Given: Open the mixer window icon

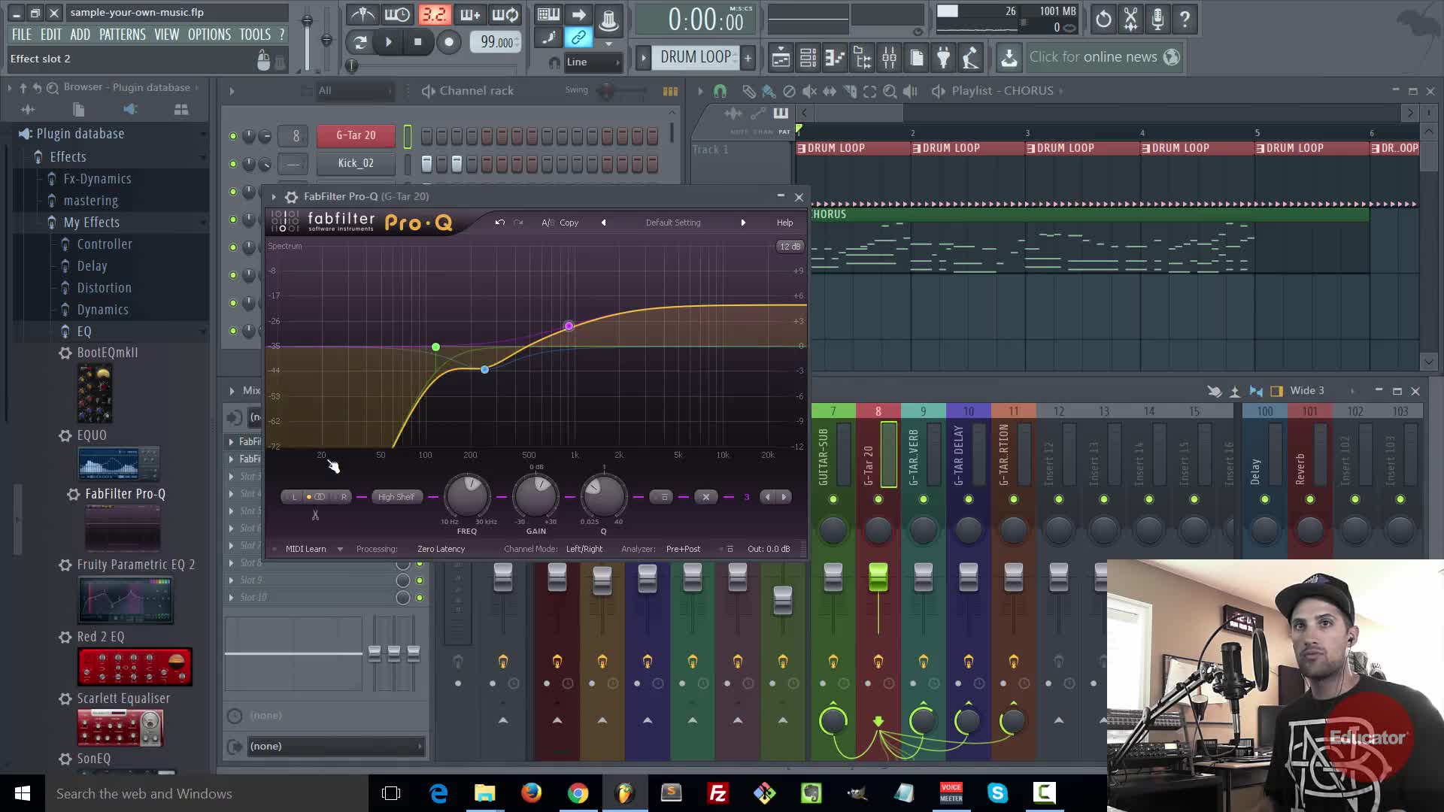Looking at the screenshot, I should [x=890, y=57].
